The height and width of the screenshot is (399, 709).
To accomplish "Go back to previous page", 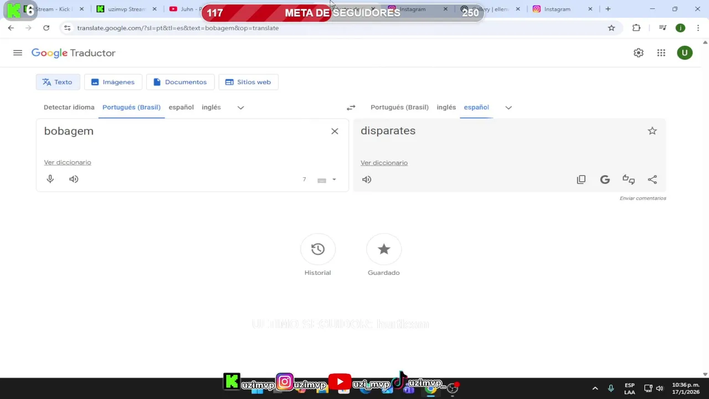I will [11, 28].
